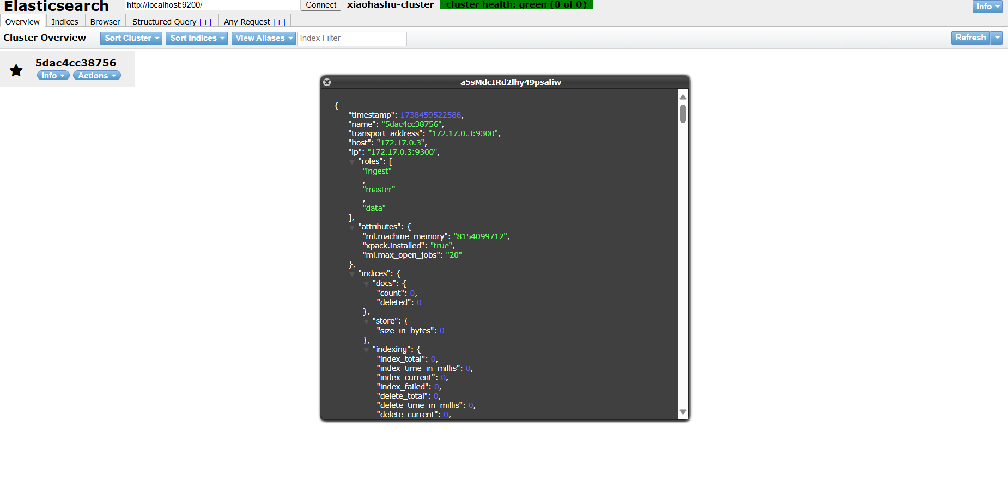Click the dialog scrollbar thumb
The width and height of the screenshot is (1008, 487).
point(683,114)
